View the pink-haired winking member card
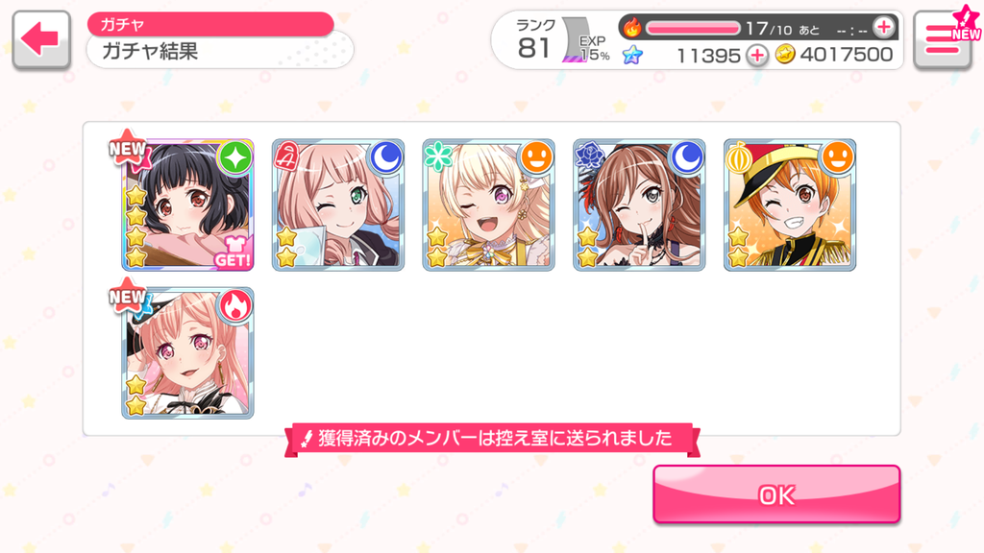 coord(338,205)
